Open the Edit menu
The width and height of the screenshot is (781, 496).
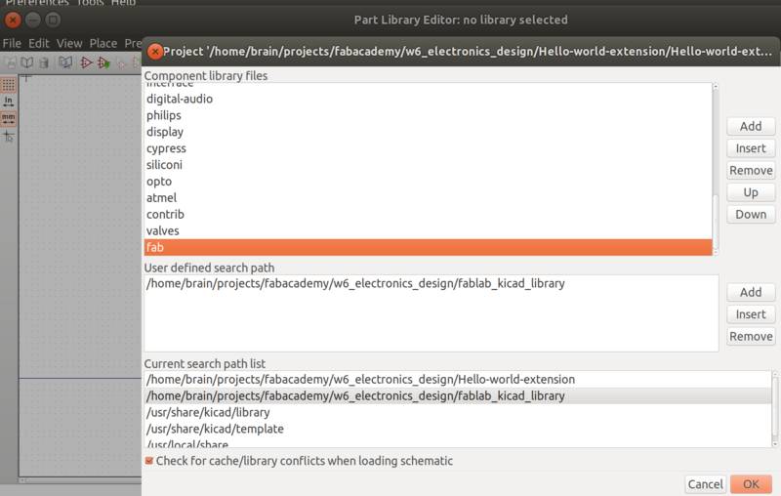click(x=39, y=43)
